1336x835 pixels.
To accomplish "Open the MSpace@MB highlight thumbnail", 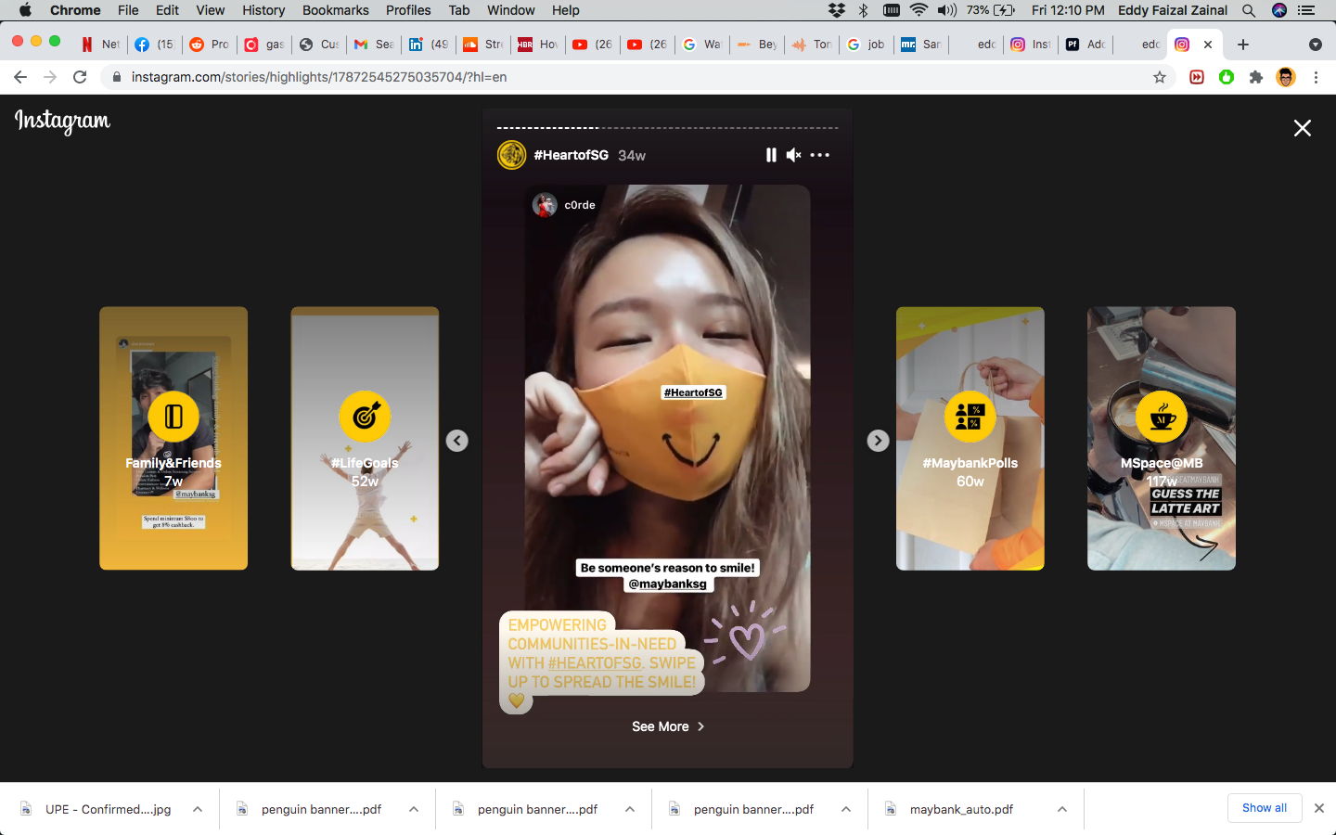I will click(1162, 438).
